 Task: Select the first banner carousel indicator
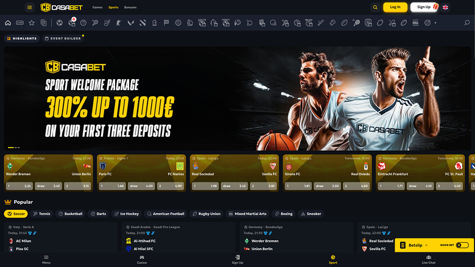tap(10, 148)
